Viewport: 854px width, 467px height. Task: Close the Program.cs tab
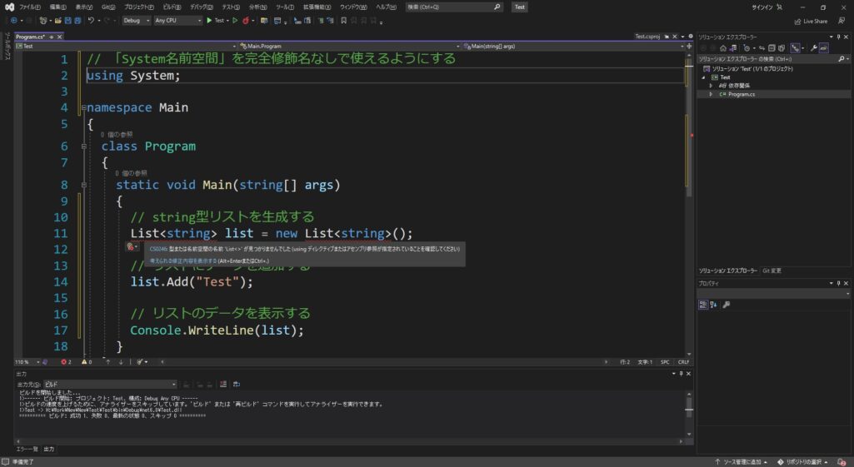59,37
